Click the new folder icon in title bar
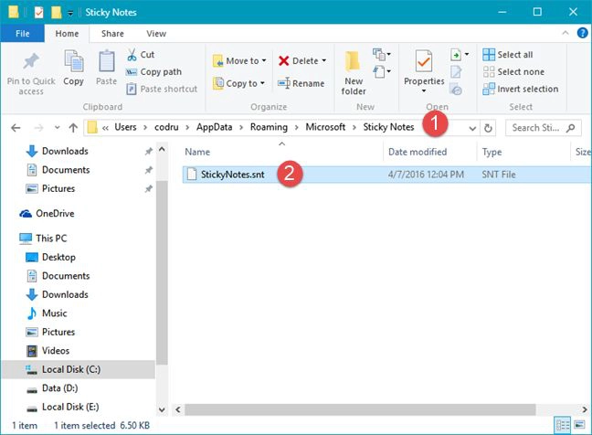 pyautogui.click(x=57, y=13)
